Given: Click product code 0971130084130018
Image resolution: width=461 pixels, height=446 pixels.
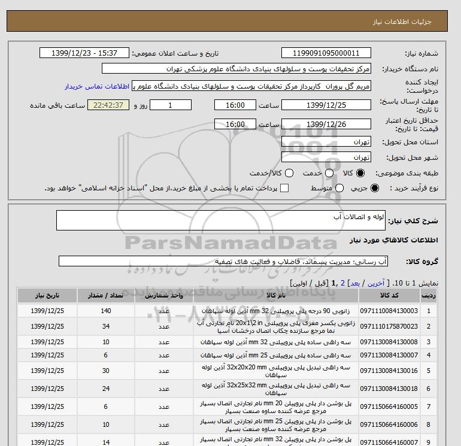Looking at the screenshot, I should [389, 389].
